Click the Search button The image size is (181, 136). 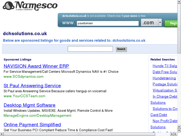[x=121, y=49]
